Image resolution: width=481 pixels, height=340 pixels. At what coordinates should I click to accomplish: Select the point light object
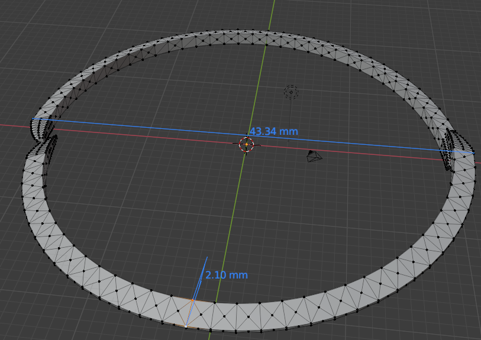pos(290,92)
